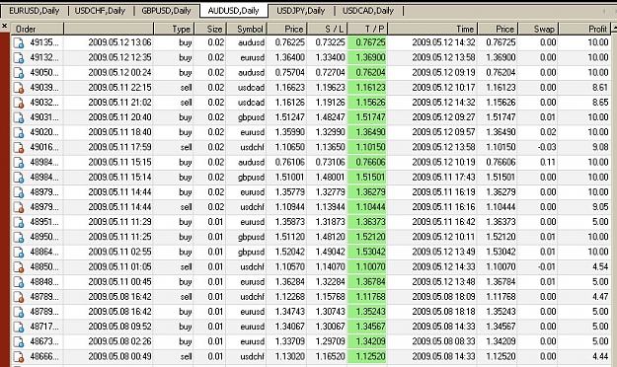Select the icon of order 48951
Viewport: 617px width, 367px height.
coord(19,222)
